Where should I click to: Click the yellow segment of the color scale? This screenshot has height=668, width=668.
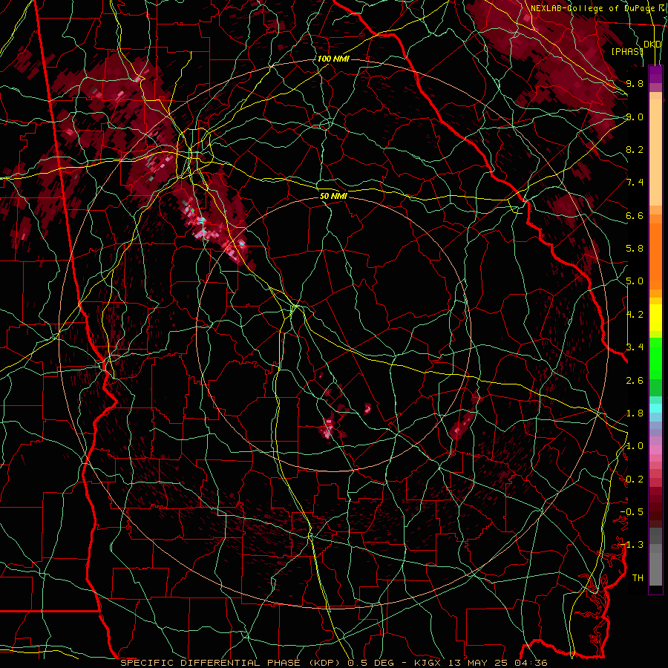[655, 318]
